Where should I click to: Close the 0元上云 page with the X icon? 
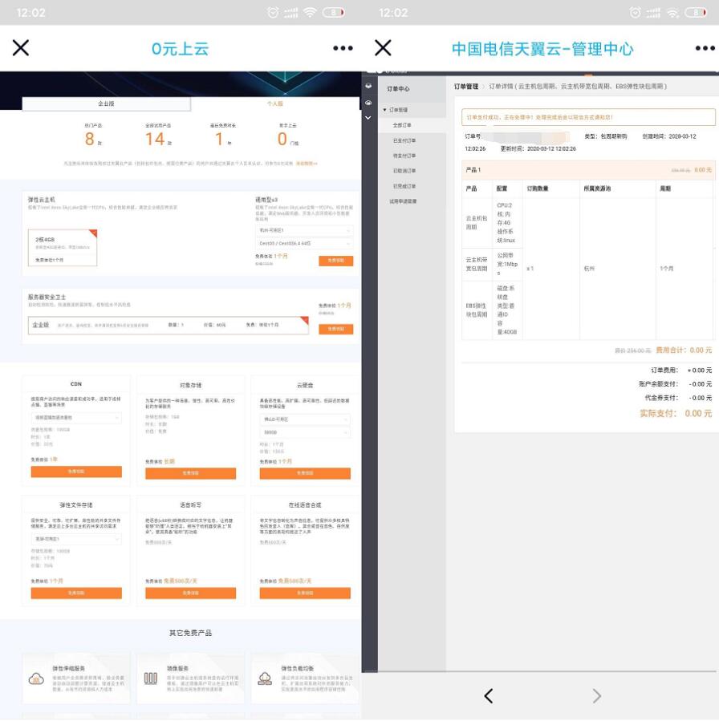point(21,48)
